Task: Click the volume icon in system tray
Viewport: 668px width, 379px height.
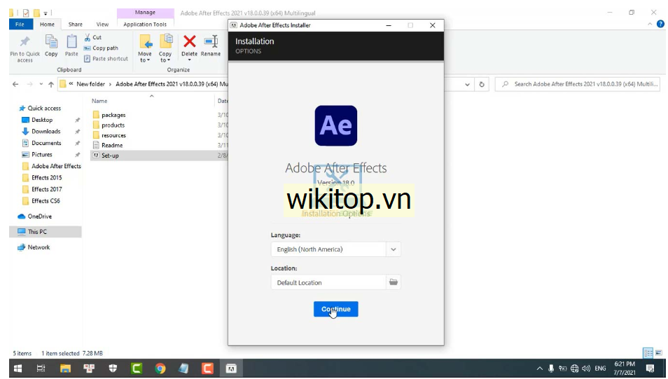Action: click(586, 368)
